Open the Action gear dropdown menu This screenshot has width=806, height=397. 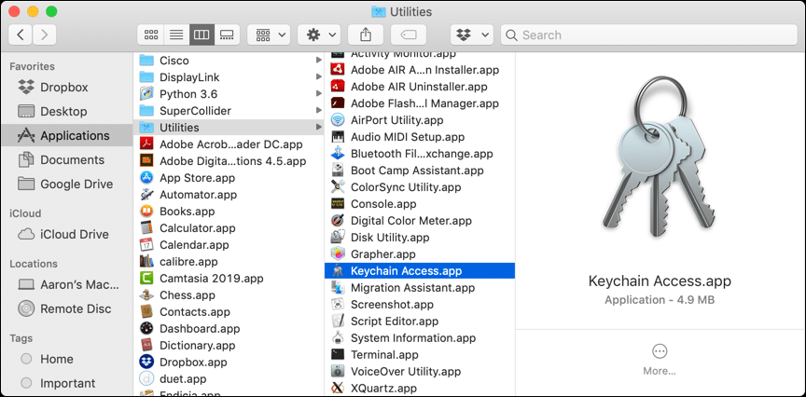coord(318,34)
